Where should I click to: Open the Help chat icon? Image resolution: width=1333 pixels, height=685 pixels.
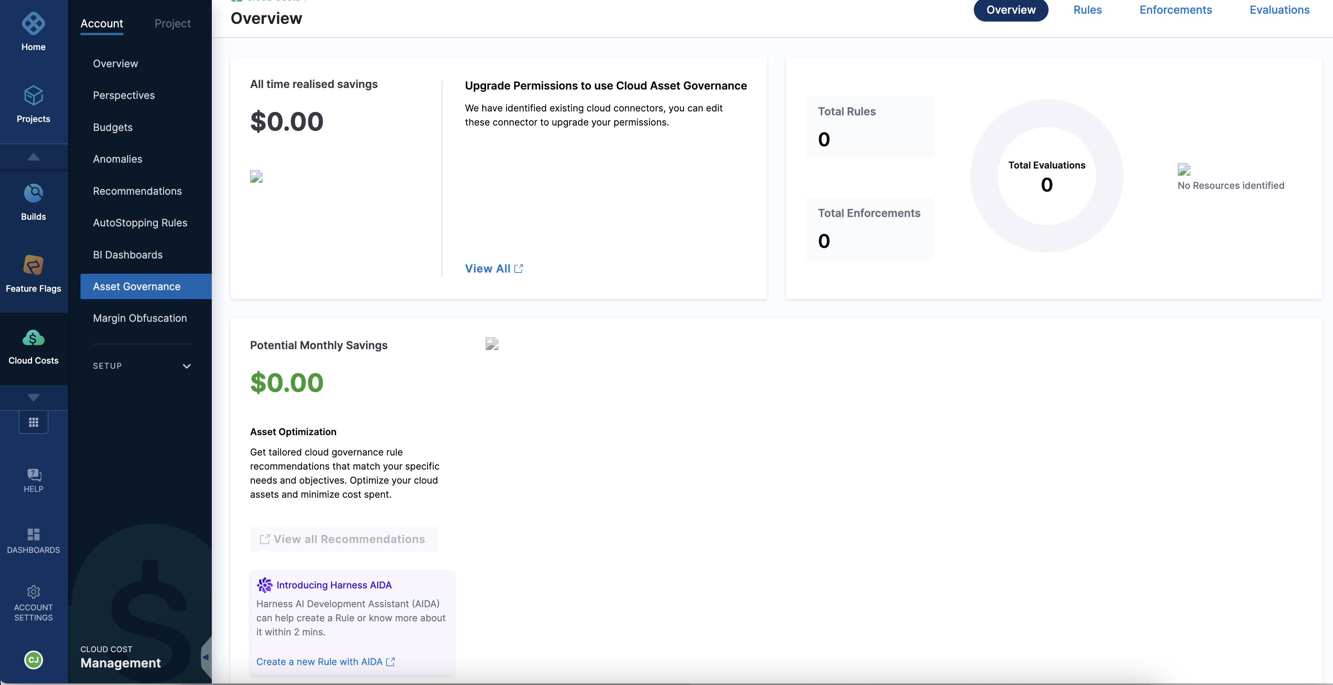point(33,474)
